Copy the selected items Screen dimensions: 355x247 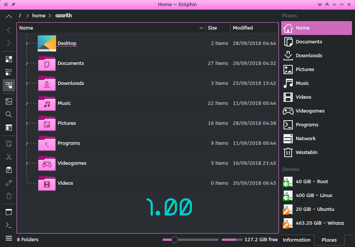pos(9,144)
